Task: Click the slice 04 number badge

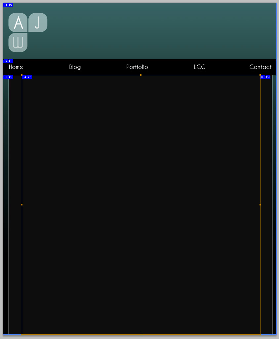Action: click(24, 77)
